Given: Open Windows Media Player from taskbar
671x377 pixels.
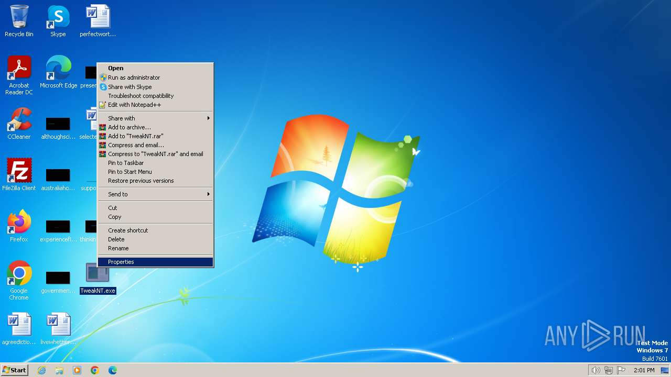Looking at the screenshot, I should pyautogui.click(x=77, y=370).
